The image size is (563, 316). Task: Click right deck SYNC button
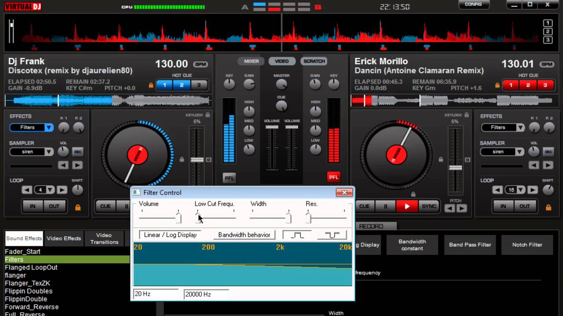(x=429, y=206)
